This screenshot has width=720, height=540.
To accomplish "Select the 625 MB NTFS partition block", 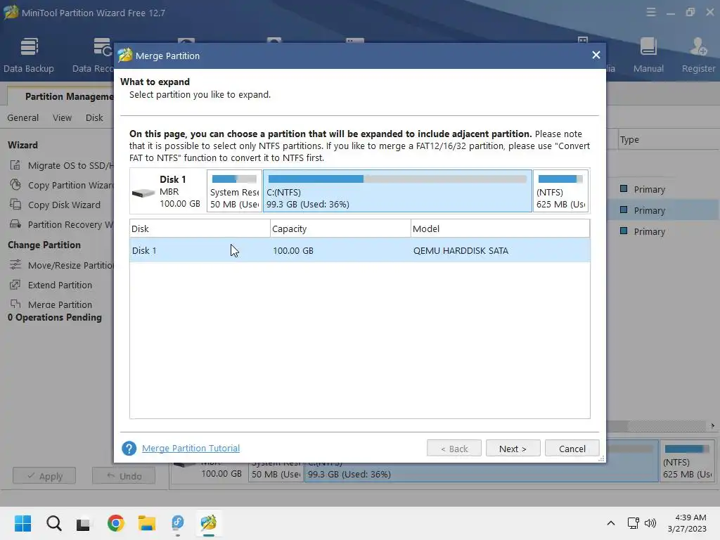I will 560,191.
